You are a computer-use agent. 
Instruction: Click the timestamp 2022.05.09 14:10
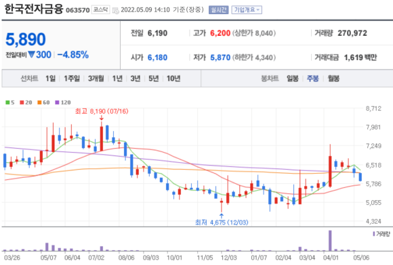click(146, 9)
